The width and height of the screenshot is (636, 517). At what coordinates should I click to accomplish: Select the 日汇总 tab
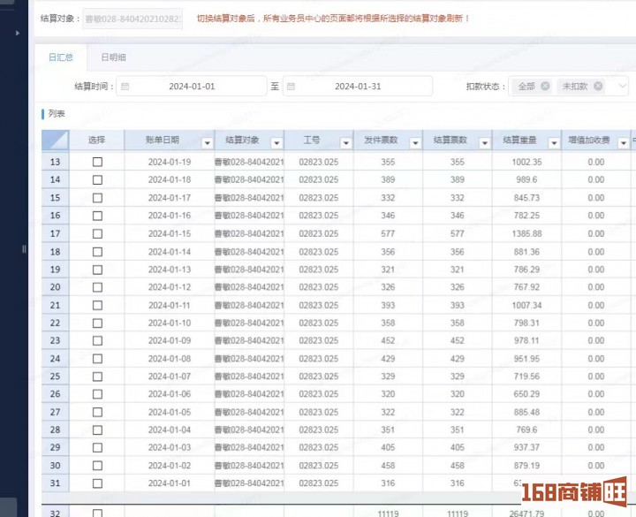61,57
